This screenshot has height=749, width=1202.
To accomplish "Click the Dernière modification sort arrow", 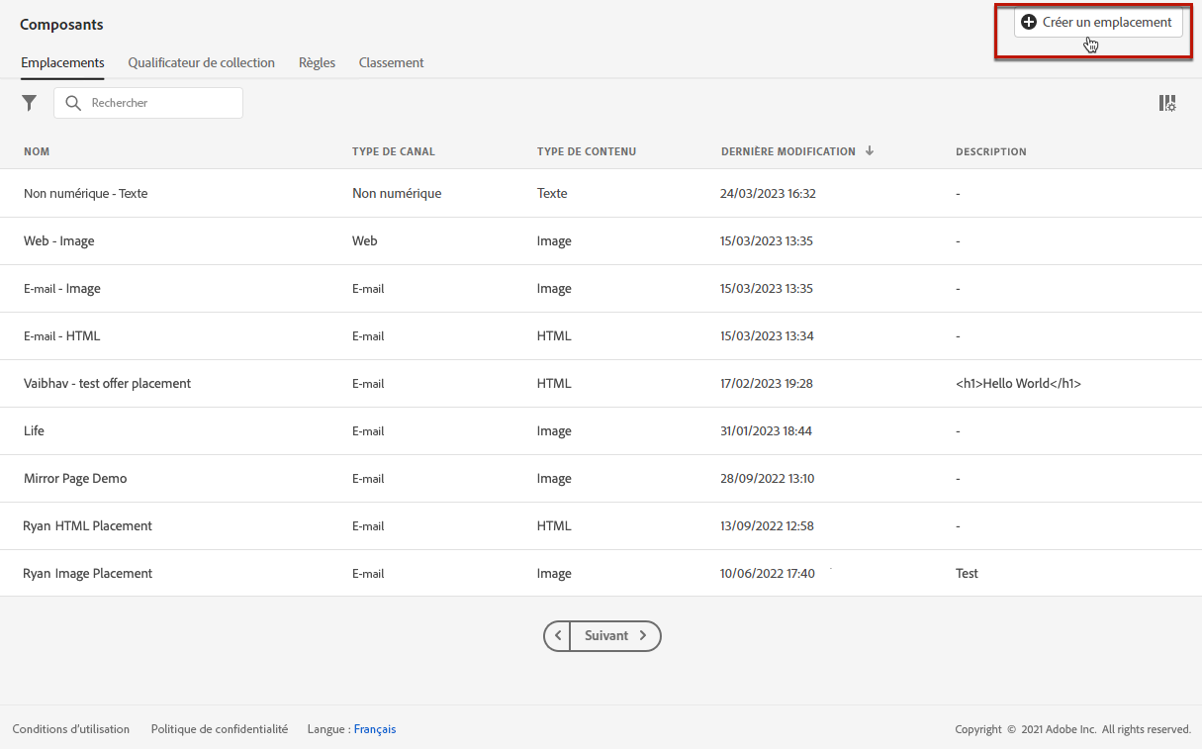I will pyautogui.click(x=870, y=151).
